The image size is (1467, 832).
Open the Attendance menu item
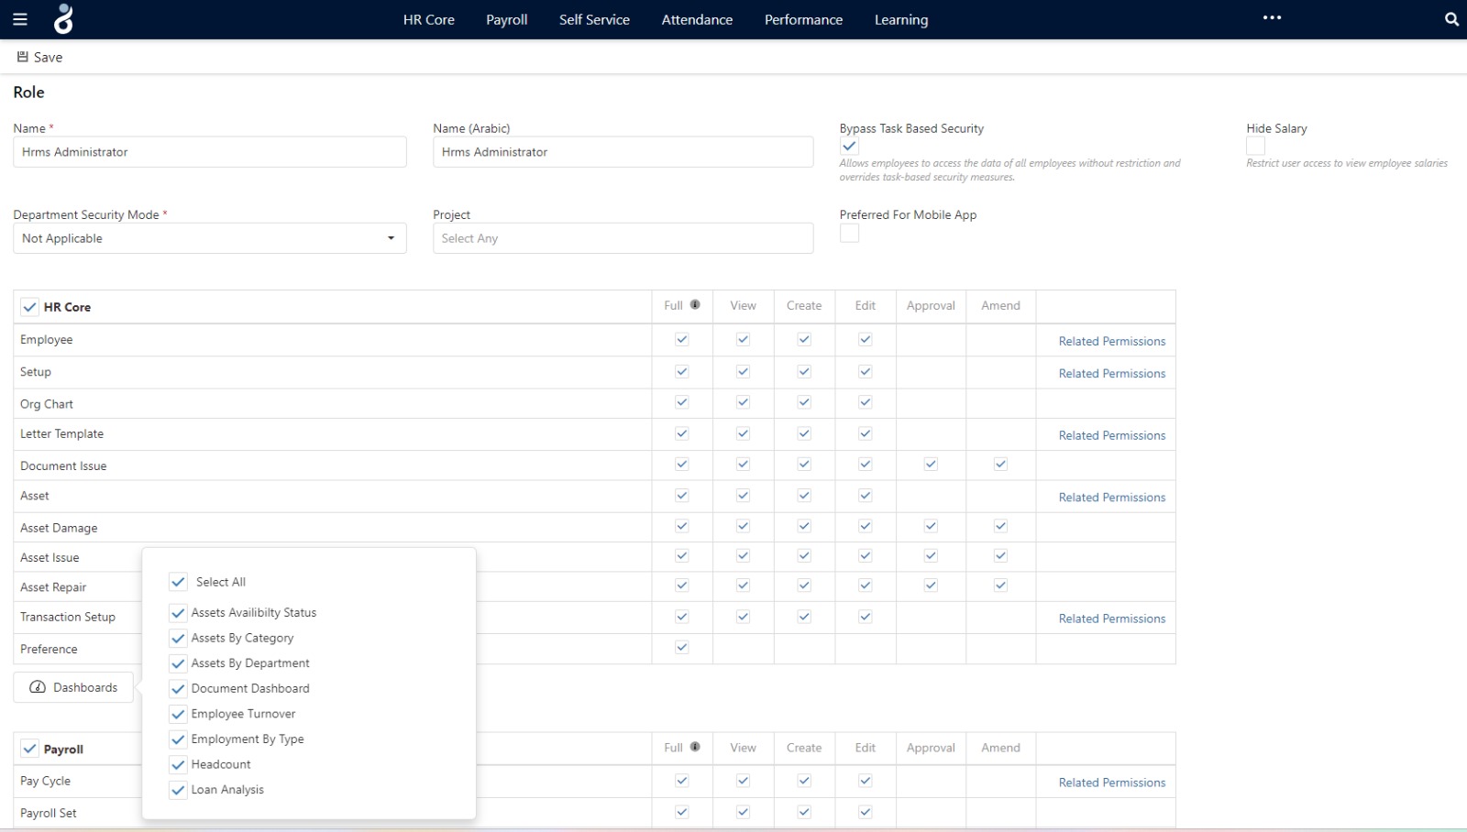[696, 19]
